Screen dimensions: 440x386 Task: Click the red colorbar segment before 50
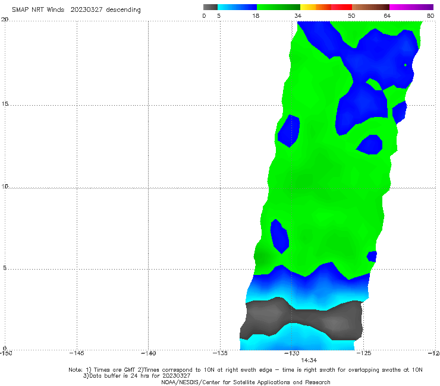point(341,7)
